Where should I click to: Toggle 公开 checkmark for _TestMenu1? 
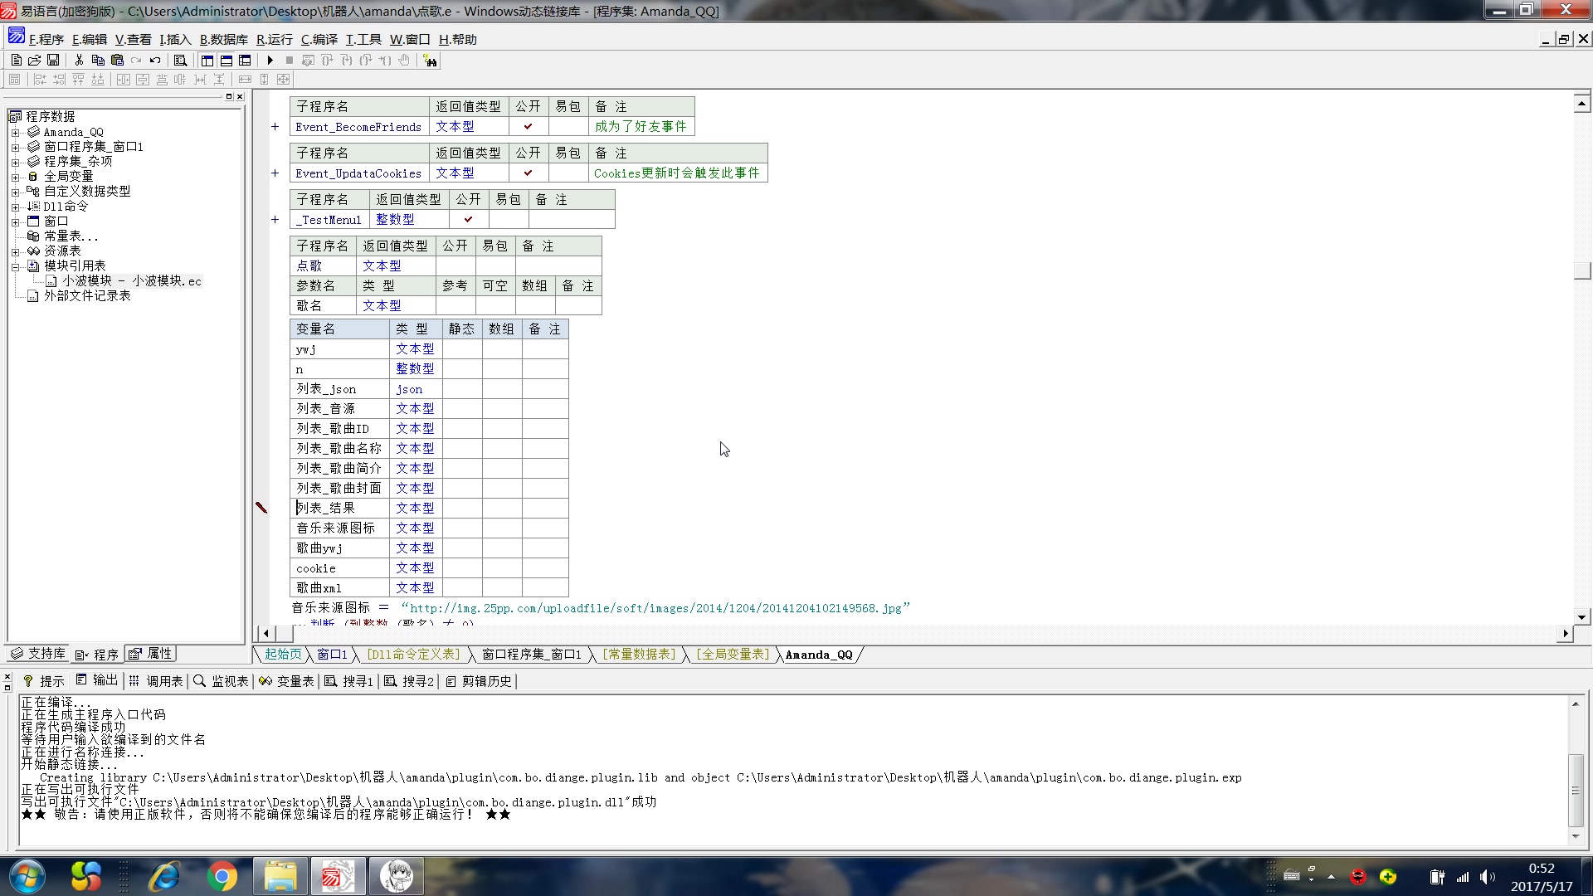point(469,220)
